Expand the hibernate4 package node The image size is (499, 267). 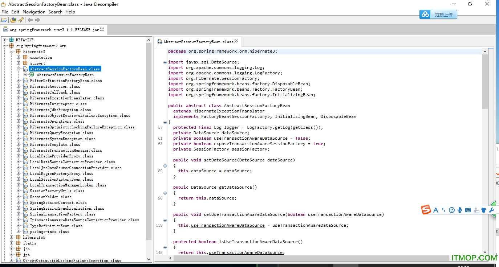pos(11,237)
